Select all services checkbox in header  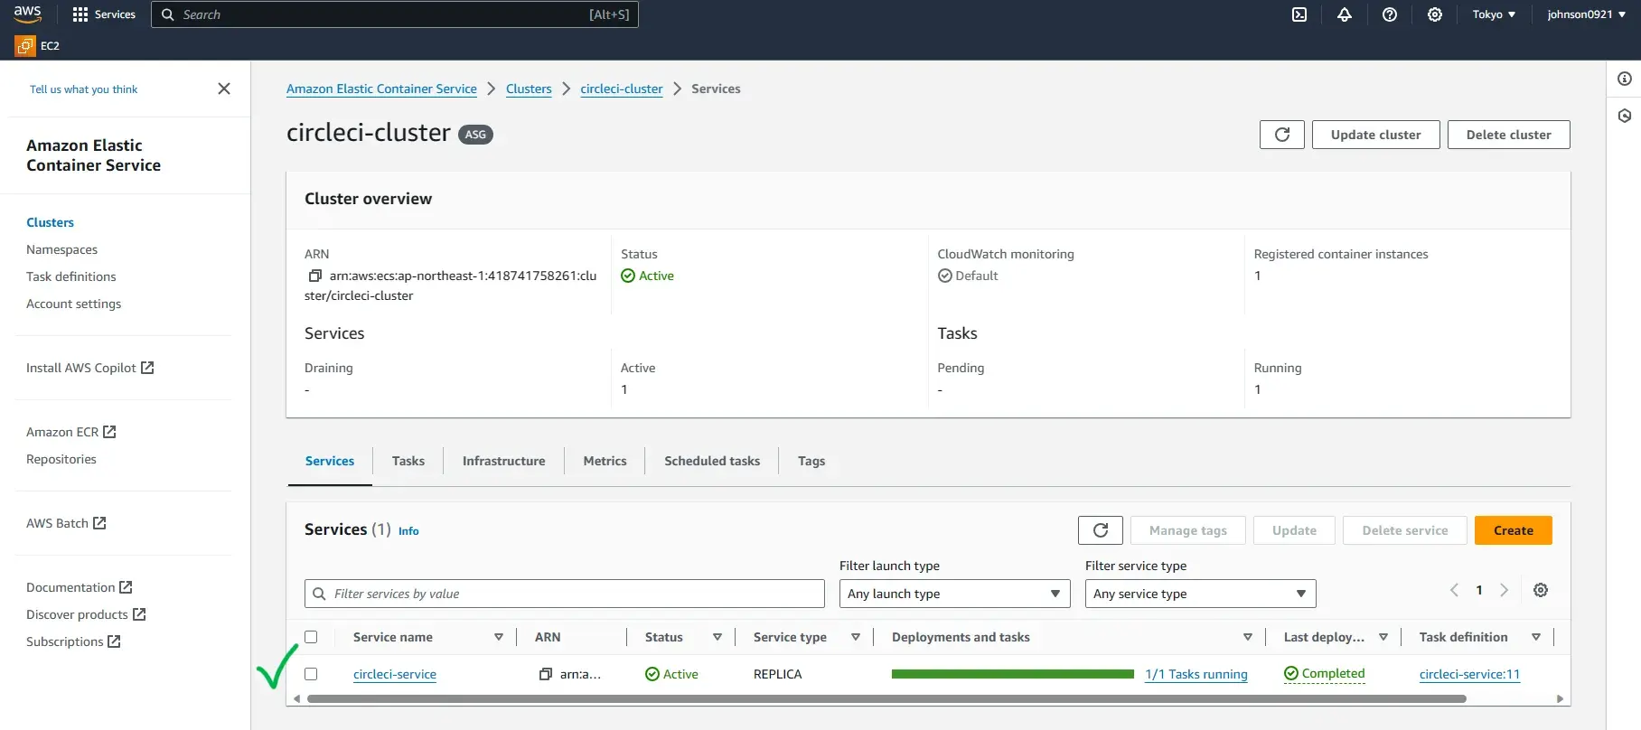pyautogui.click(x=311, y=637)
